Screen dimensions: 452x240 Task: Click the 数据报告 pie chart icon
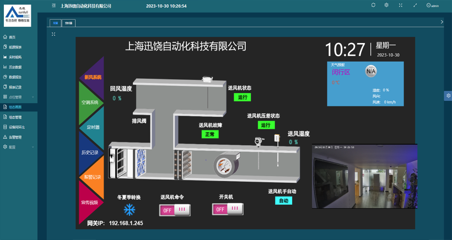pos(5,77)
